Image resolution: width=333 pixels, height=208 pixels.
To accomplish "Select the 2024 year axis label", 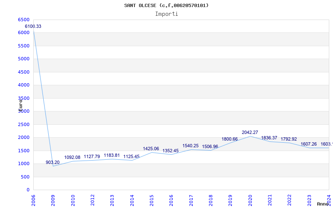I will (329, 200).
